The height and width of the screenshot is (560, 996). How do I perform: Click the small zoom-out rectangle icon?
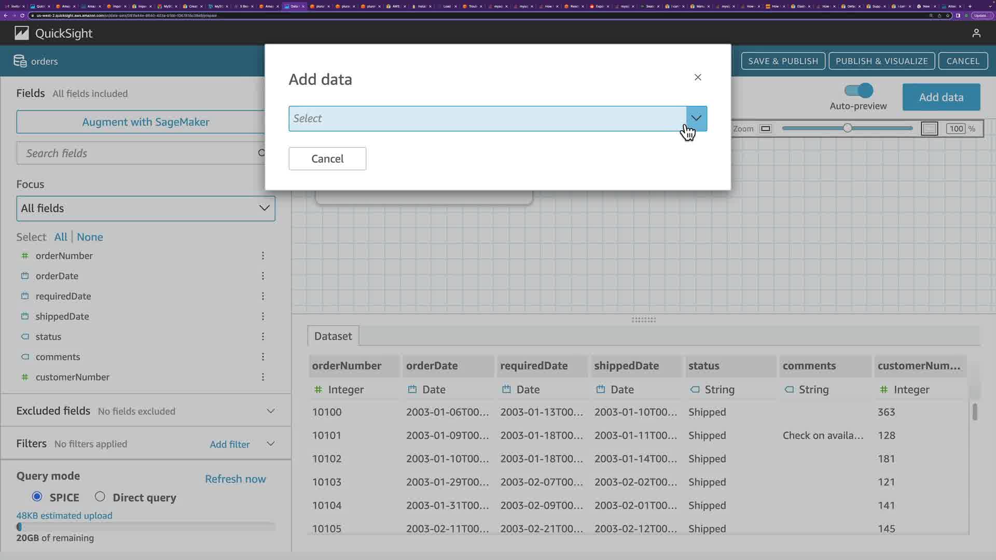pos(765,129)
